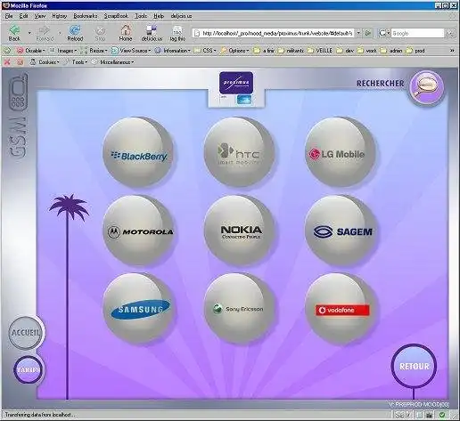The image size is (460, 421).
Task: Click the browser Back arrow
Action: click(x=14, y=33)
